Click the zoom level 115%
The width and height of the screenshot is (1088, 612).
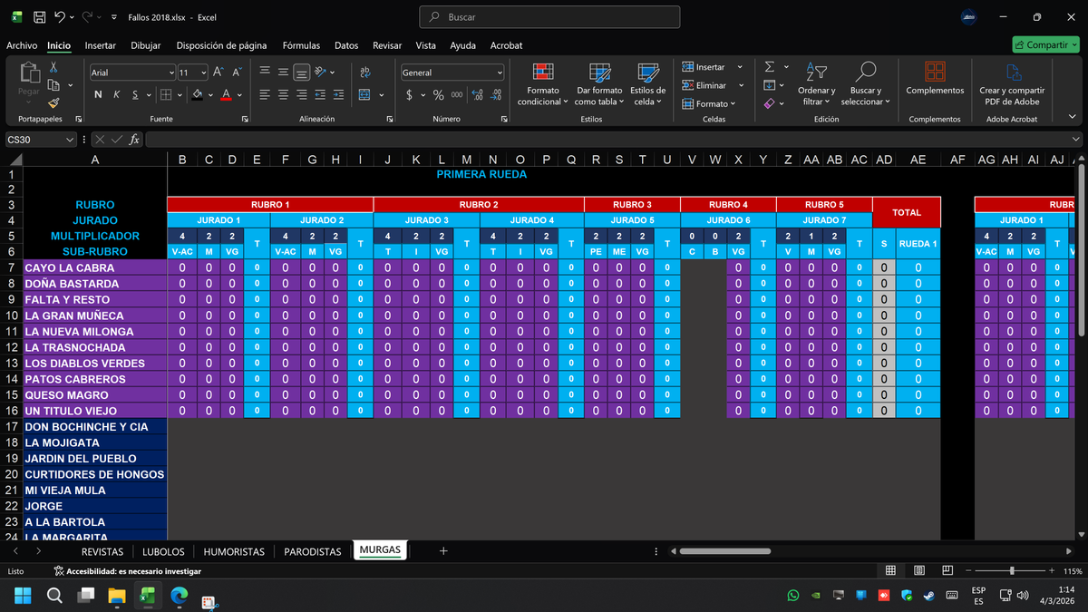point(1073,571)
